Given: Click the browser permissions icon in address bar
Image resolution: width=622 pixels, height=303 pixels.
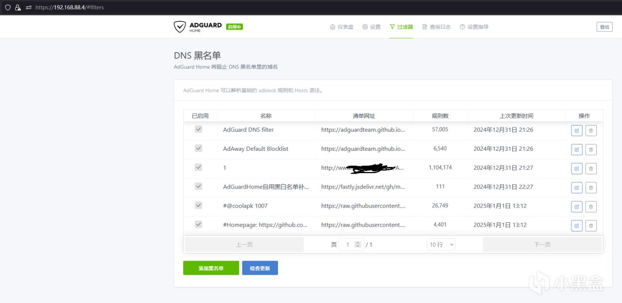Looking at the screenshot, I should [29, 7].
